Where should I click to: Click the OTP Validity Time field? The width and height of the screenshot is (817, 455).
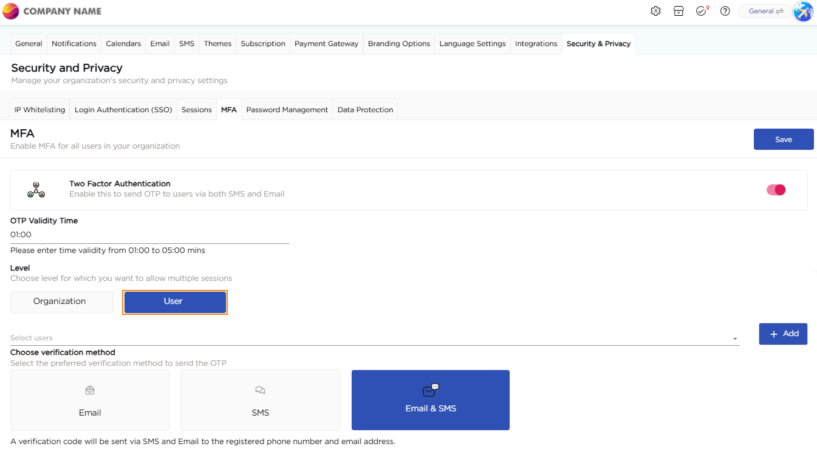click(x=149, y=235)
